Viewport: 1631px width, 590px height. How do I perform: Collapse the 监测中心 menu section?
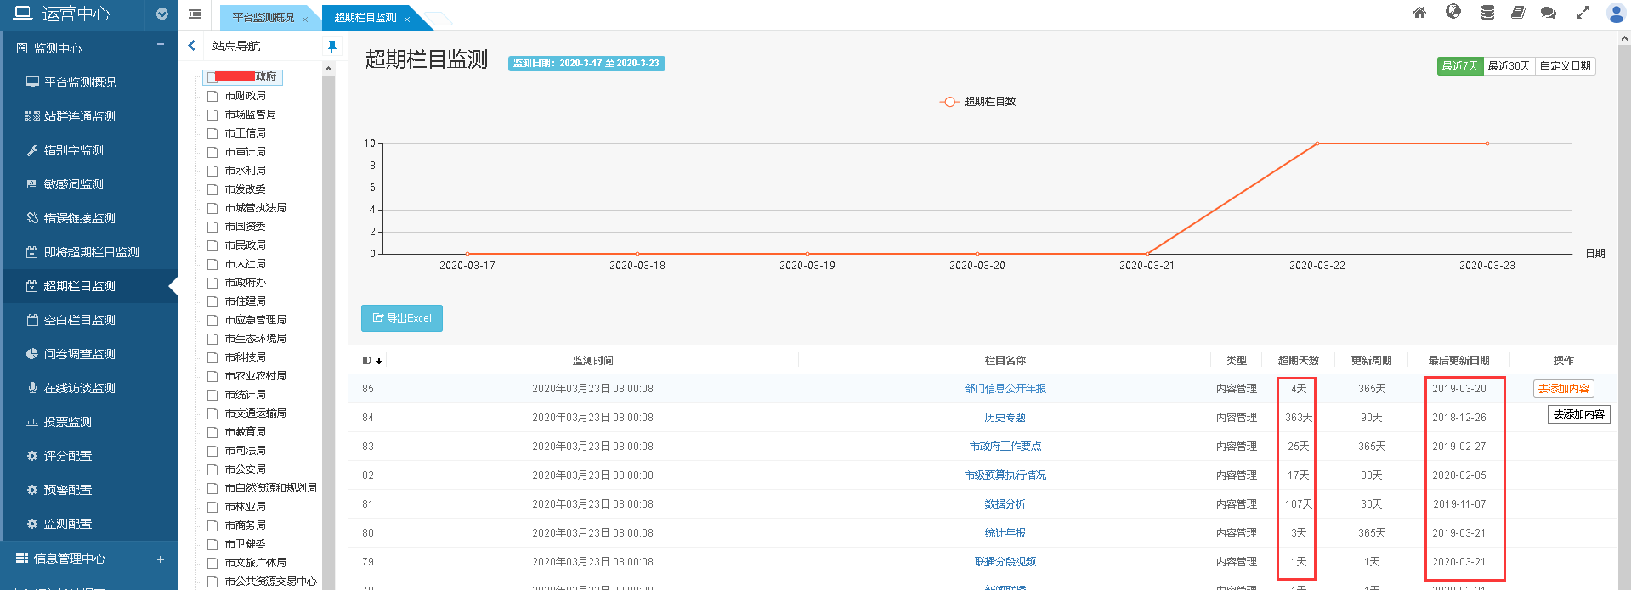[x=160, y=45]
